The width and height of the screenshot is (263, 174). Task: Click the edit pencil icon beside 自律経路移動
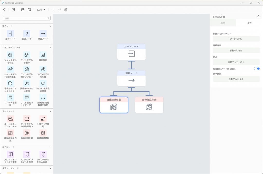tap(258, 17)
